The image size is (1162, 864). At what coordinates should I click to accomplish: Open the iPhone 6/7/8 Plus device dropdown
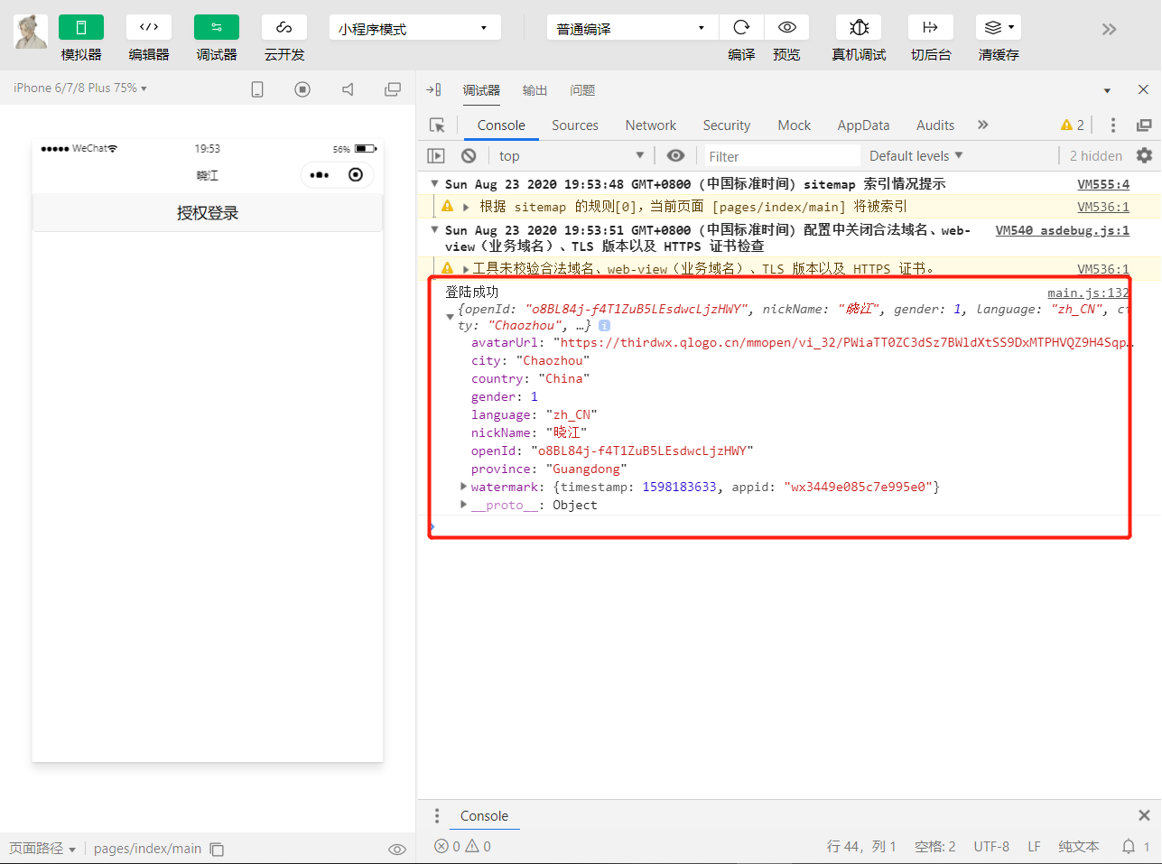(x=79, y=88)
